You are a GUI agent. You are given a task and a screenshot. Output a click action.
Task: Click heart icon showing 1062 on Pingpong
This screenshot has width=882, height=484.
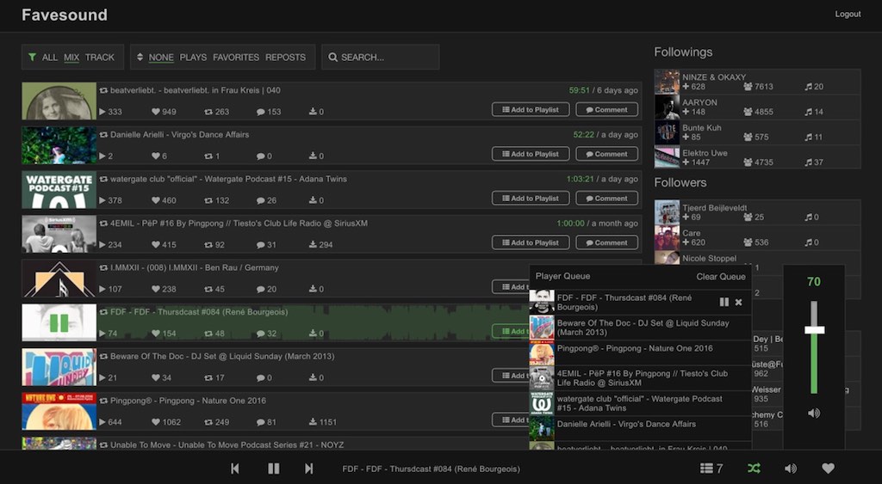tap(156, 422)
